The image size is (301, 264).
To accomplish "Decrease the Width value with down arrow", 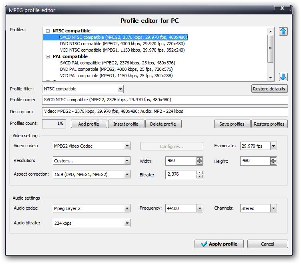I will [200, 163].
